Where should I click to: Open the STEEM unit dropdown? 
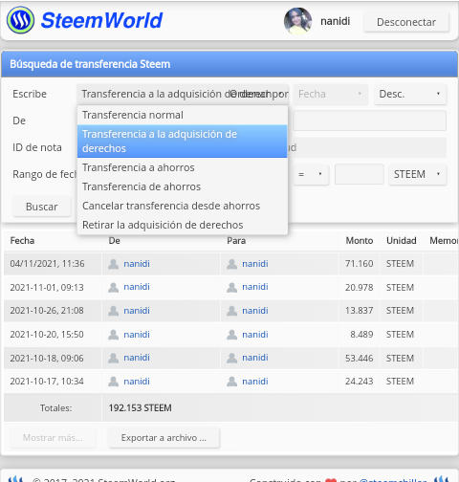[x=418, y=174]
